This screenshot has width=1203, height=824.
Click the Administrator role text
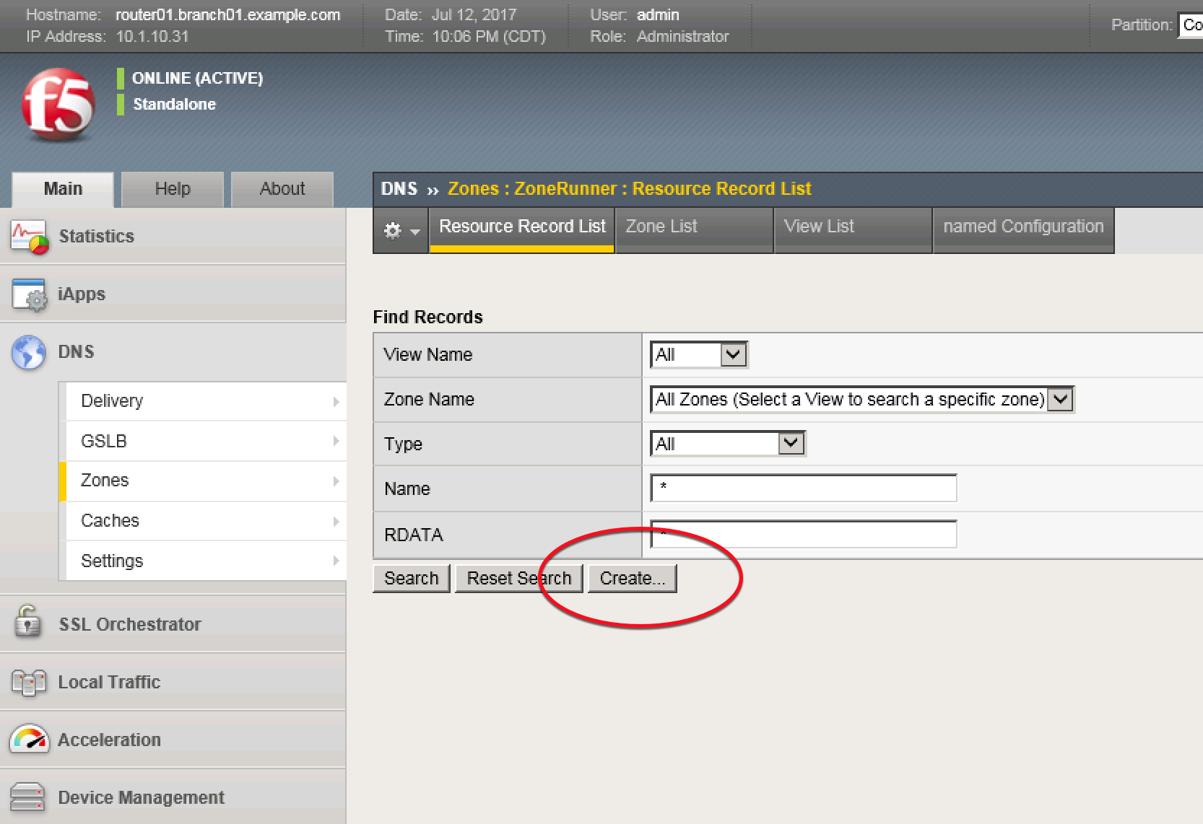(x=682, y=37)
